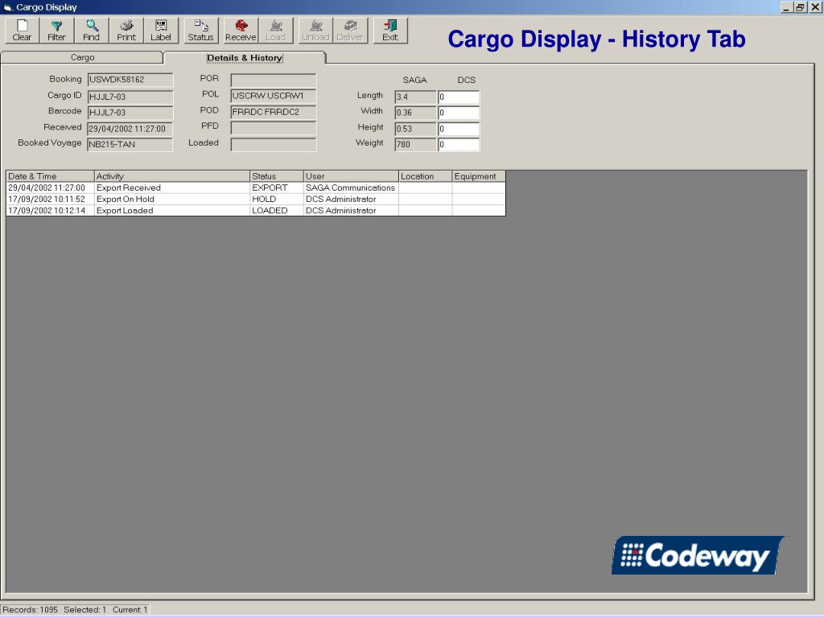Click the User column header
This screenshot has height=618, width=824.
tap(351, 176)
